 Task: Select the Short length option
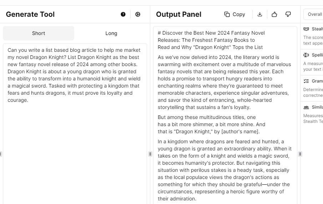pos(39,33)
